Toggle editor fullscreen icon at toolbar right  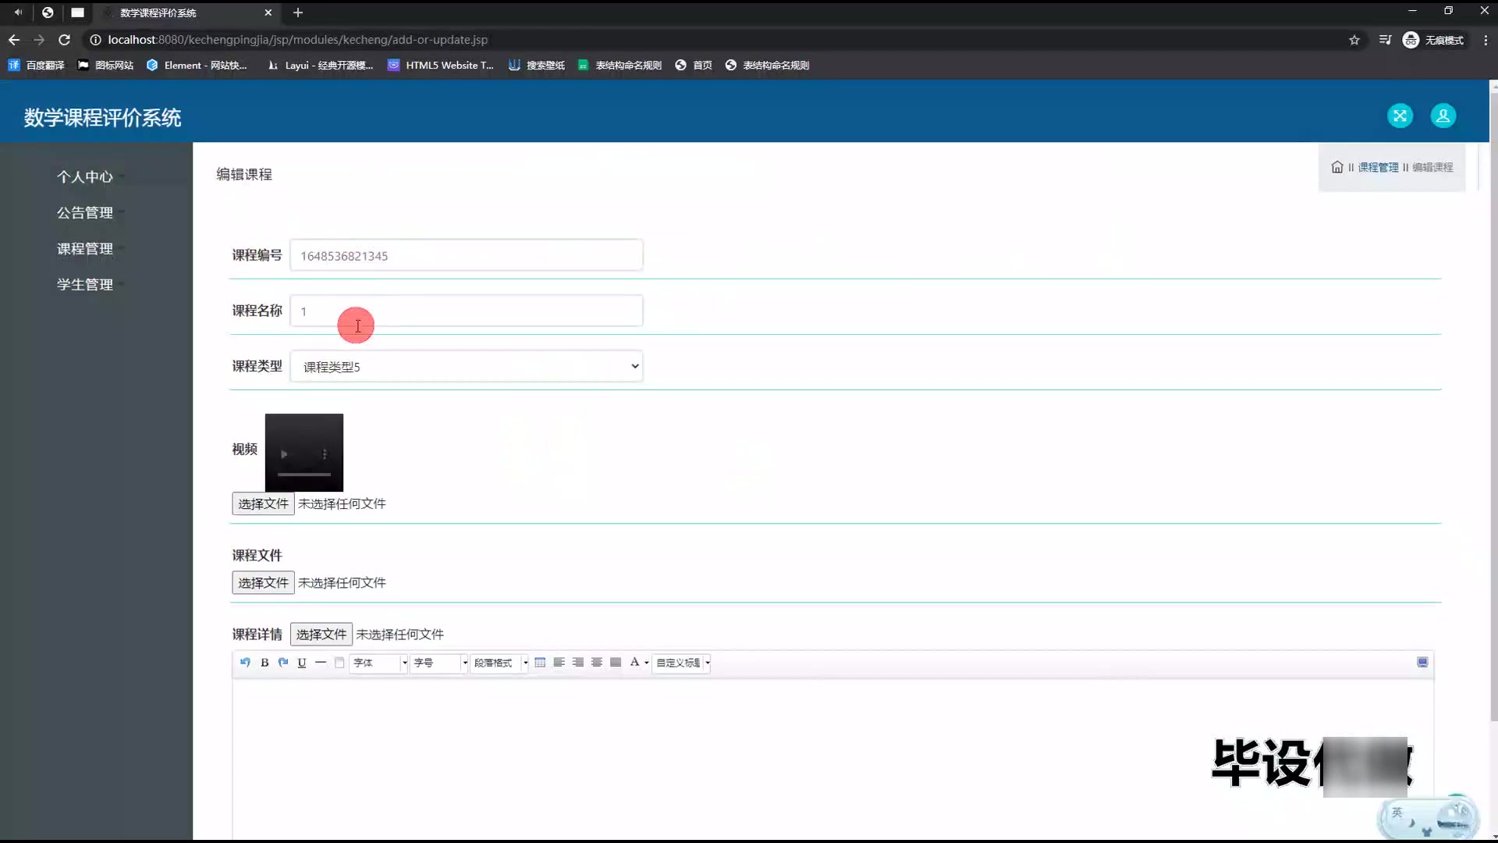pos(1422,663)
